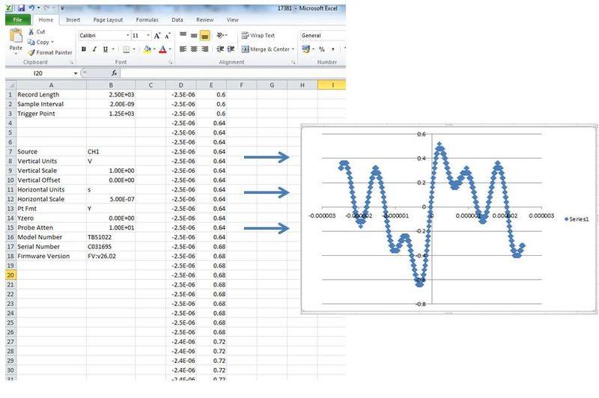Viewport: 599px width, 398px height.
Task: Expand the Borders dropdown arrow
Action: tap(134, 49)
